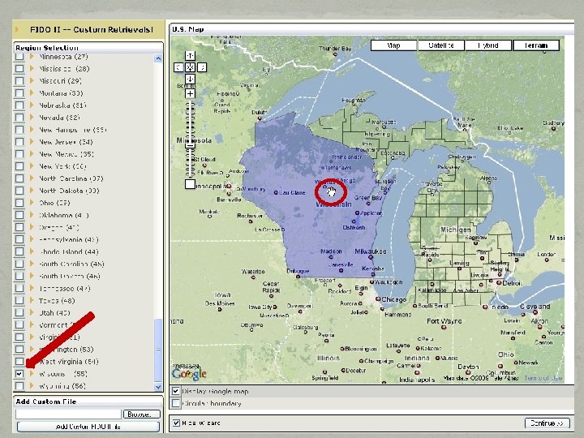The height and width of the screenshot is (438, 584).
Task: Switch map to Map view
Action: 393,45
